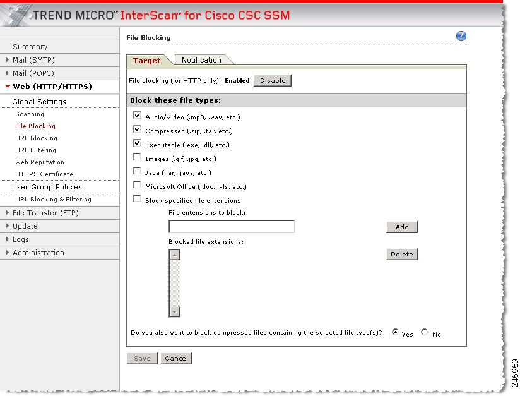Select the Target tab

(147, 61)
